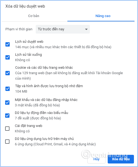
Task: Click 'Dữ liệu tự động điền vào biểu mẫu' label
Action: (41, 113)
